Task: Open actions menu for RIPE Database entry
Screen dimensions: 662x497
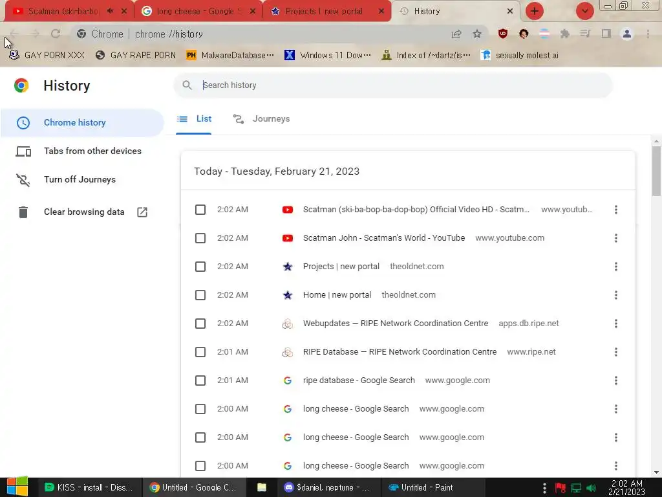Action: coord(616,352)
